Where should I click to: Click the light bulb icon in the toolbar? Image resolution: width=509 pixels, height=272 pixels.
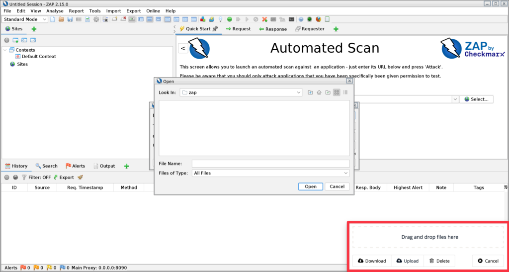point(221,19)
